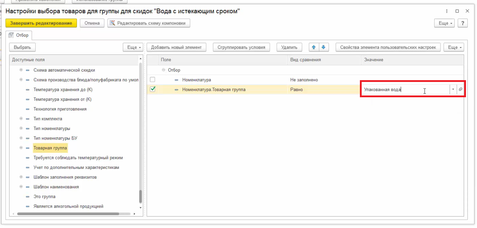Click the move down arrow icon
Screen dimensions: 477x228
[323, 47]
